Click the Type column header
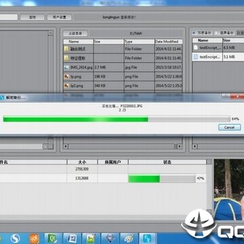 click(140, 41)
